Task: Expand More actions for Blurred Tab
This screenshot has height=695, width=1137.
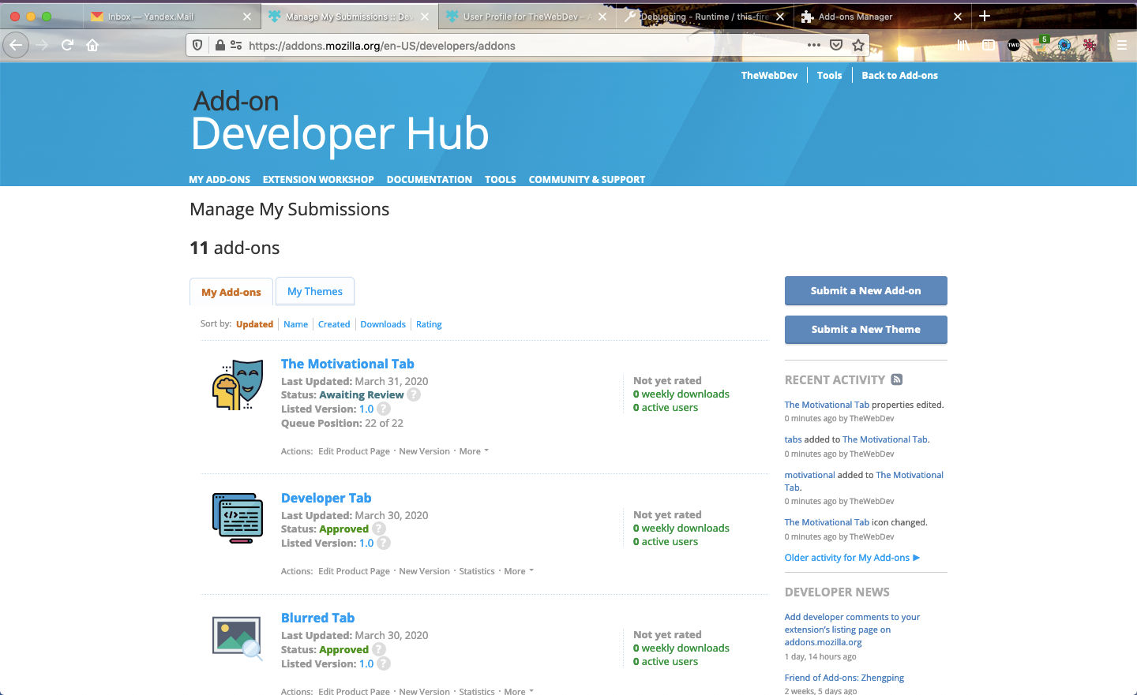Action: pyautogui.click(x=520, y=690)
